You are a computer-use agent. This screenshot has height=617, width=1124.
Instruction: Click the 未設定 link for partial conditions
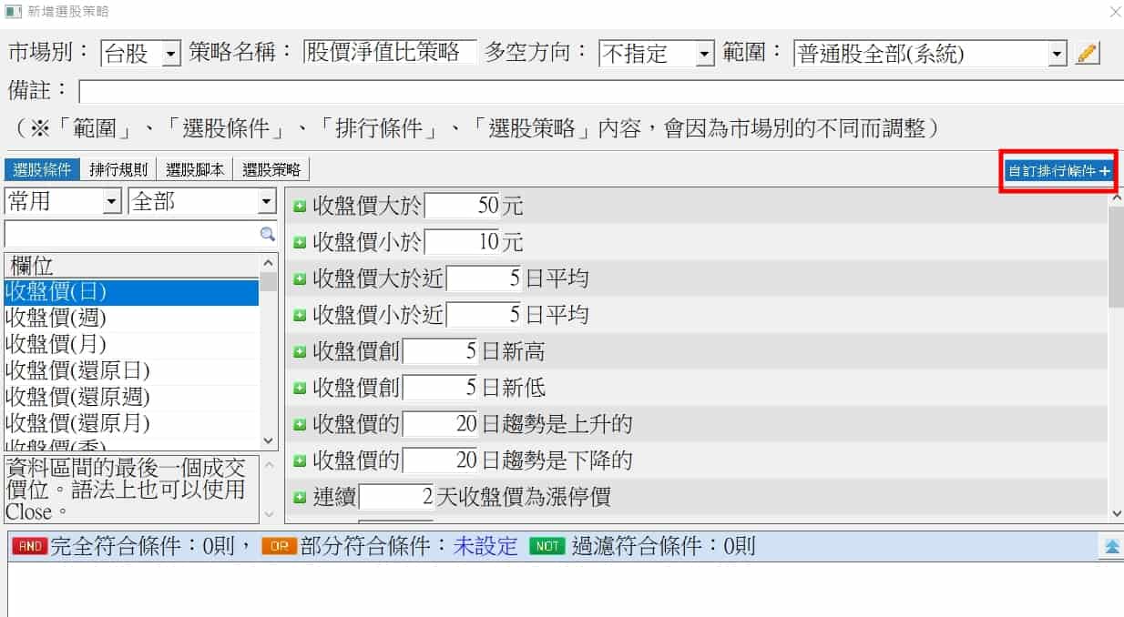[x=485, y=546]
